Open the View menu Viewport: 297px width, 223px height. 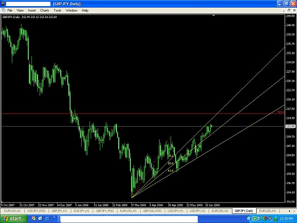pyautogui.click(x=20, y=10)
